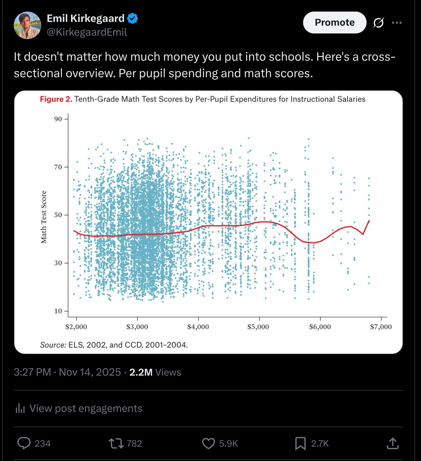
Task: Open View post engagements
Action: pos(85,408)
